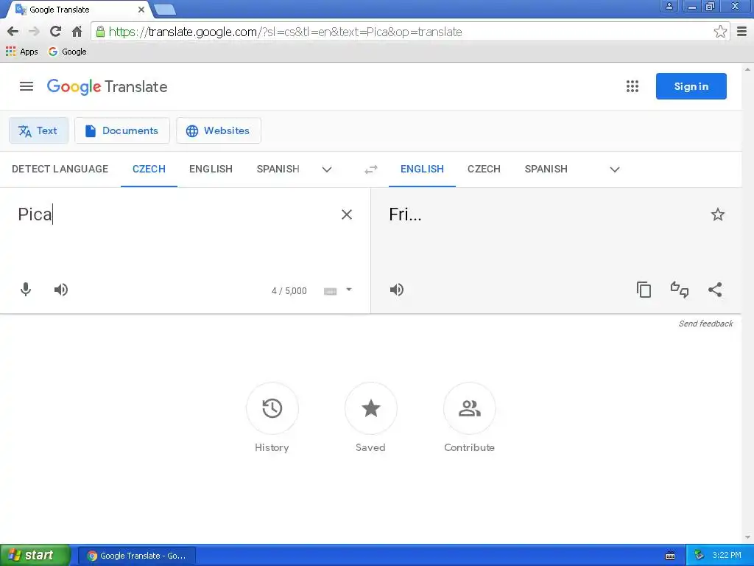754x566 pixels.
Task: Choose Detect Language as source
Action: pyautogui.click(x=60, y=169)
